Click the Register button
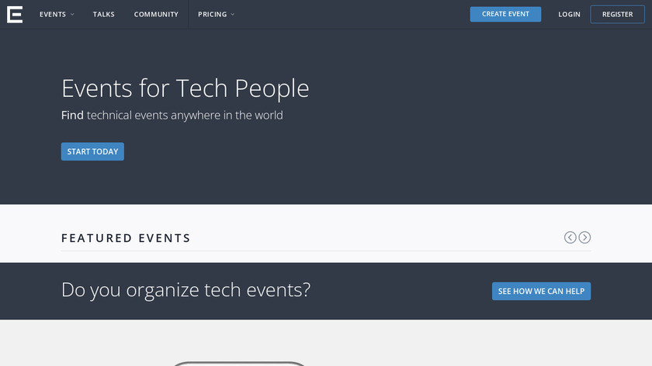This screenshot has height=366, width=652. 617,14
